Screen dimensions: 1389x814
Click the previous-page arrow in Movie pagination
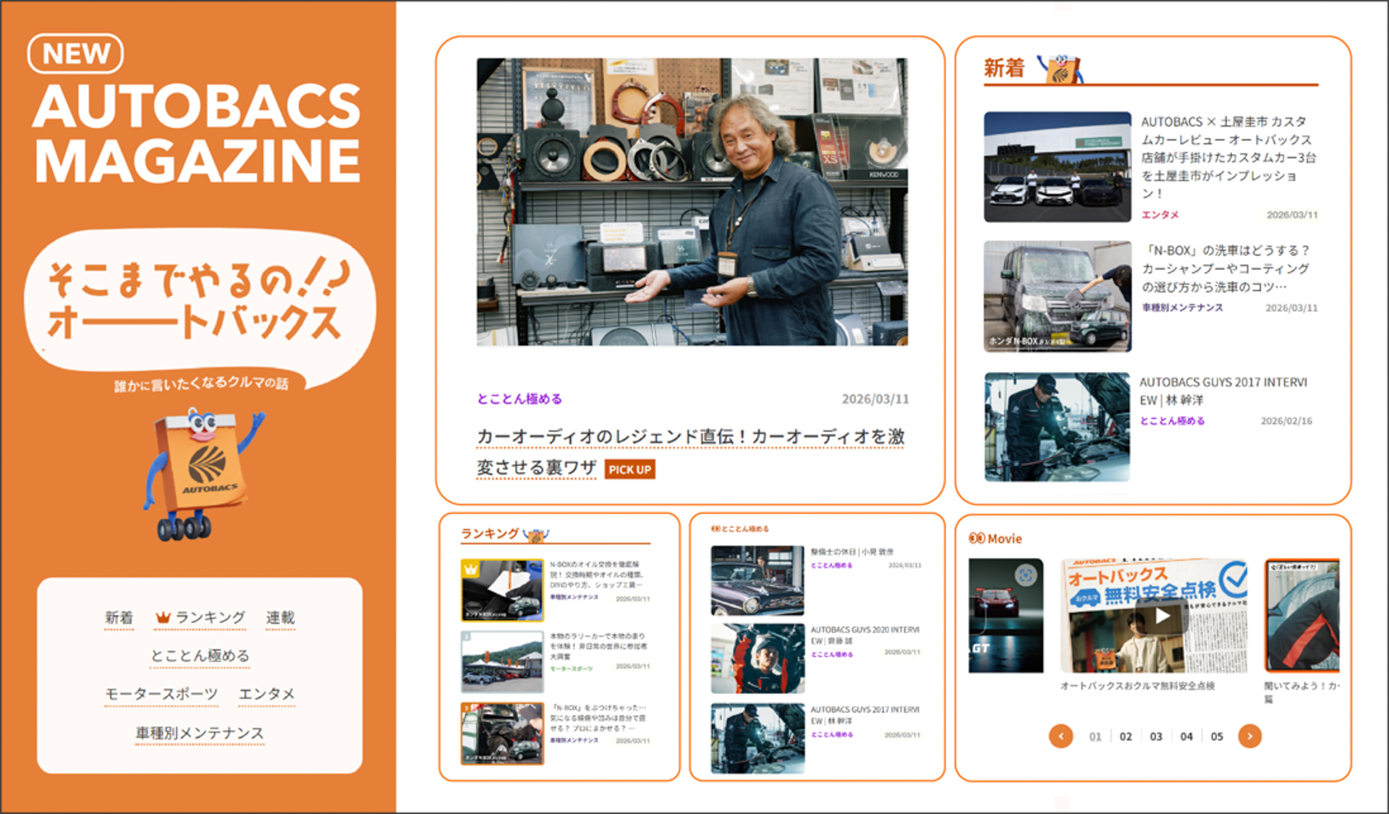1061,736
